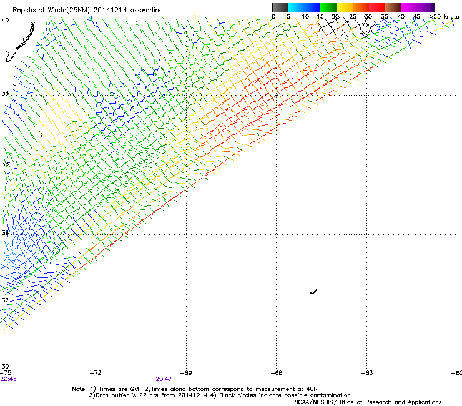Click the 'Times are GMT' note line
Viewport: 462px width, 406px height.
click(x=195, y=389)
